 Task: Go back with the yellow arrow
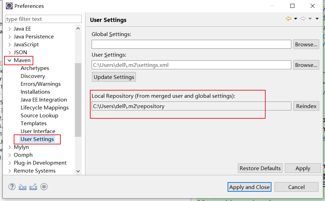point(288,19)
